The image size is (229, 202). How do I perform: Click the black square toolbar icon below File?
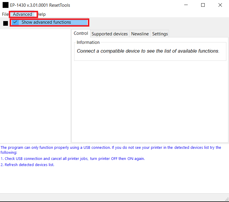click(6, 23)
